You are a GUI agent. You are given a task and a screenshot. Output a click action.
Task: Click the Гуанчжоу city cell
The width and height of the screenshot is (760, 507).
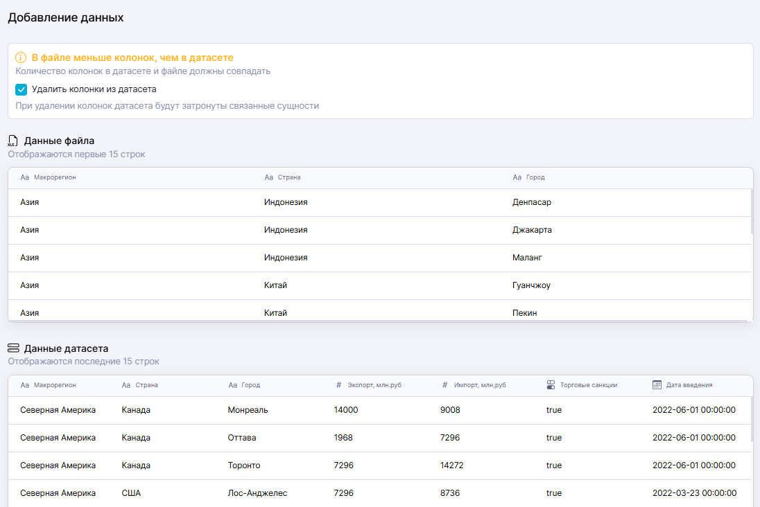click(x=531, y=285)
